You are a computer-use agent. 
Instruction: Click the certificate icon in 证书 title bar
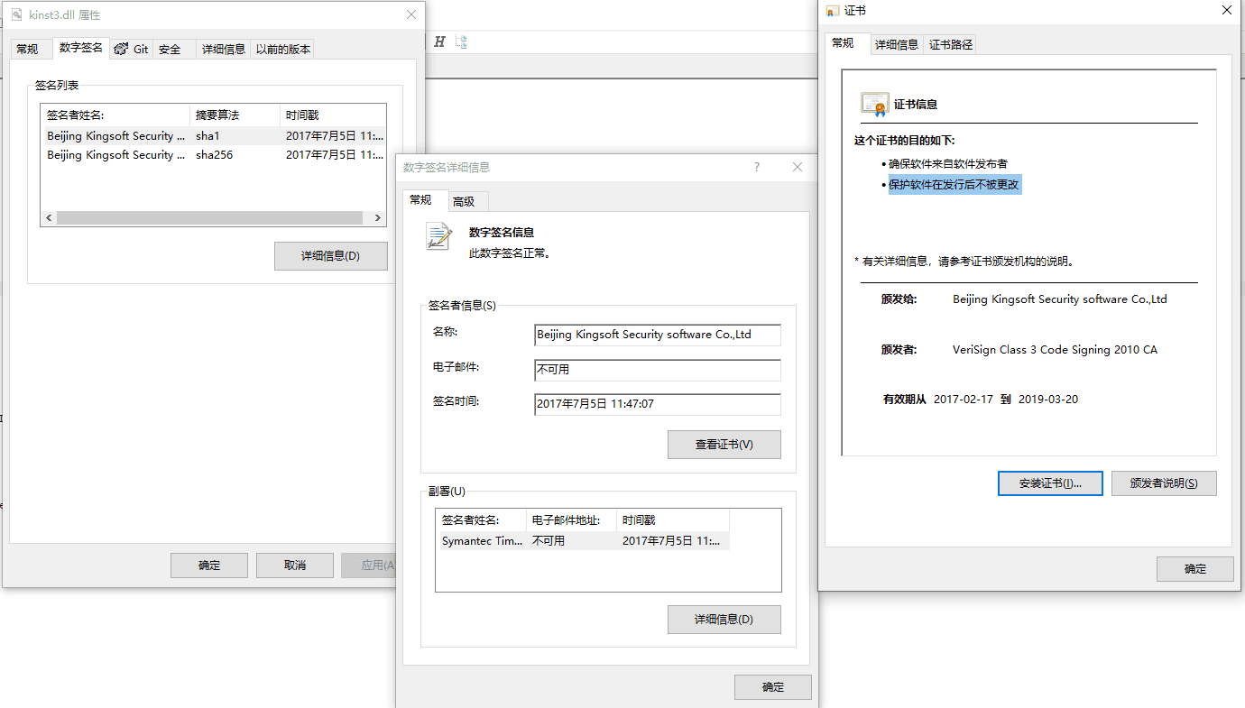(832, 11)
